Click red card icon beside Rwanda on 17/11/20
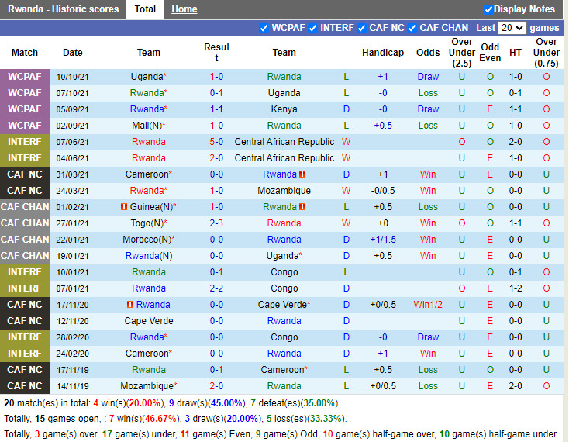 click(129, 305)
